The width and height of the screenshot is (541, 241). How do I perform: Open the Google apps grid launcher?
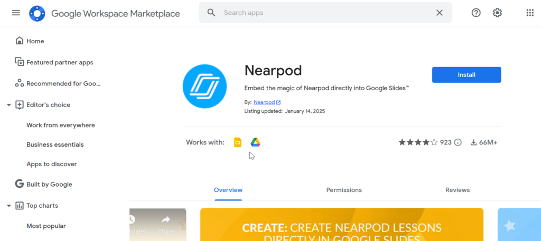pos(530,13)
